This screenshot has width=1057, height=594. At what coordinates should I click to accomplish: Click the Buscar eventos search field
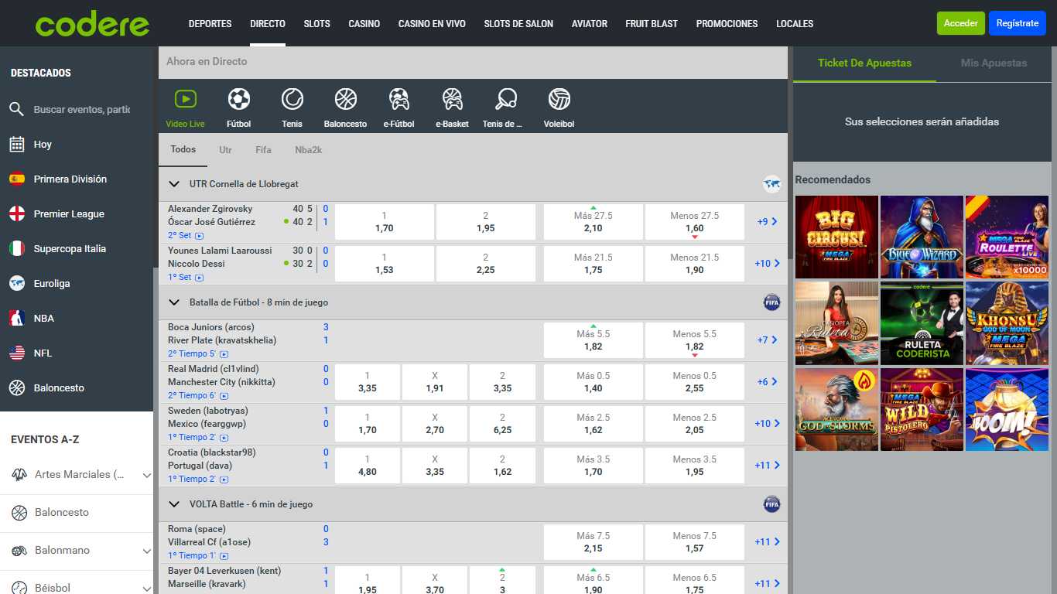point(82,109)
